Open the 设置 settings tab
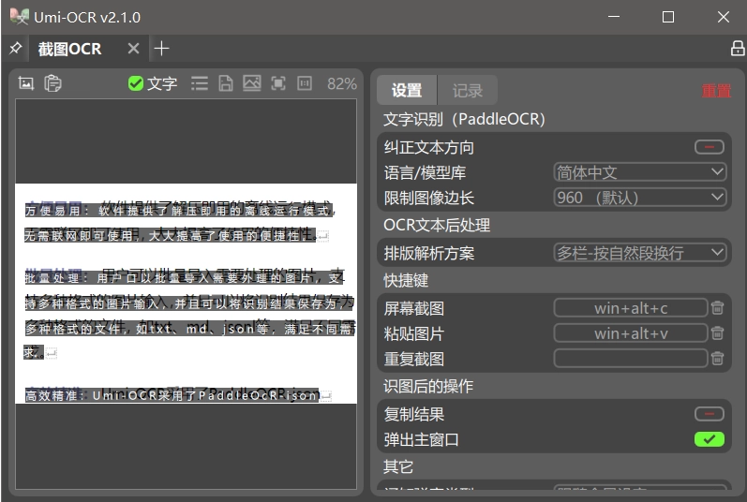Viewport: 747px width, 502px height. point(407,91)
